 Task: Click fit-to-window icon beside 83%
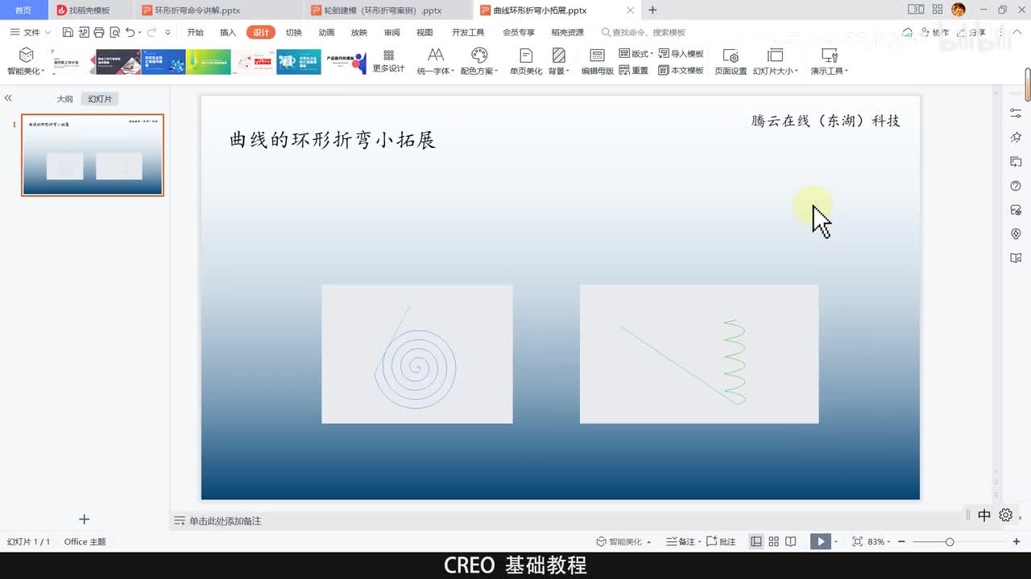point(857,542)
